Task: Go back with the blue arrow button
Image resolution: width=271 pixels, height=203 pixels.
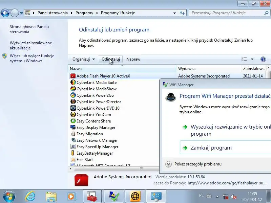Action: (x=5, y=13)
